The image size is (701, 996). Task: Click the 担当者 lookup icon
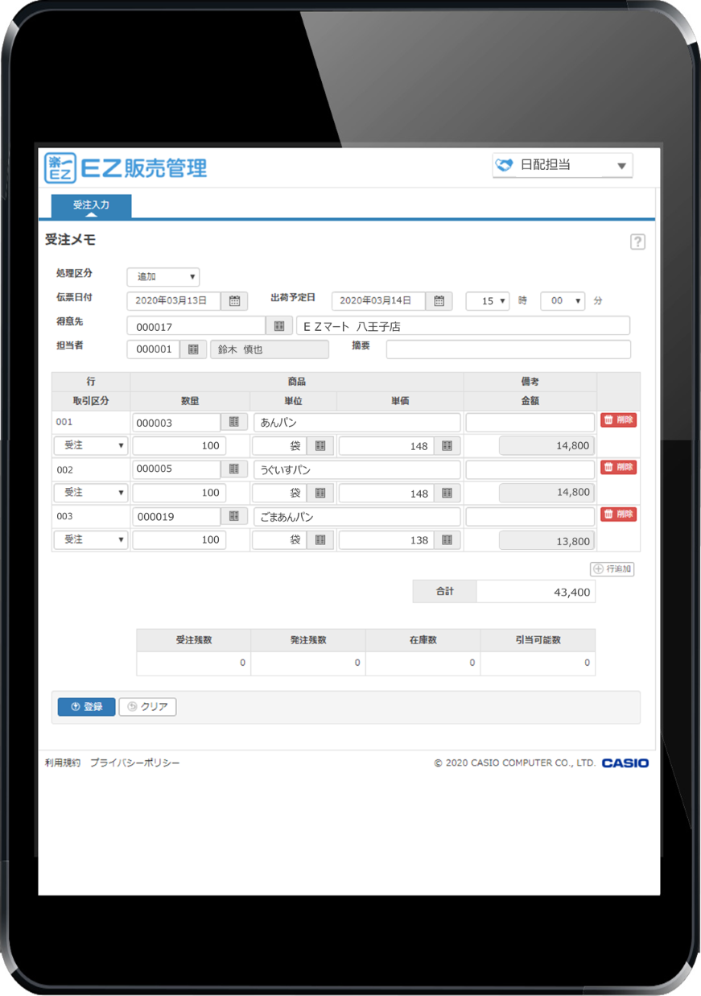pos(193,349)
